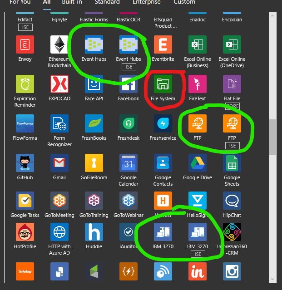Switch to the Built-in tab
The image size is (282, 290).
[72, 2]
